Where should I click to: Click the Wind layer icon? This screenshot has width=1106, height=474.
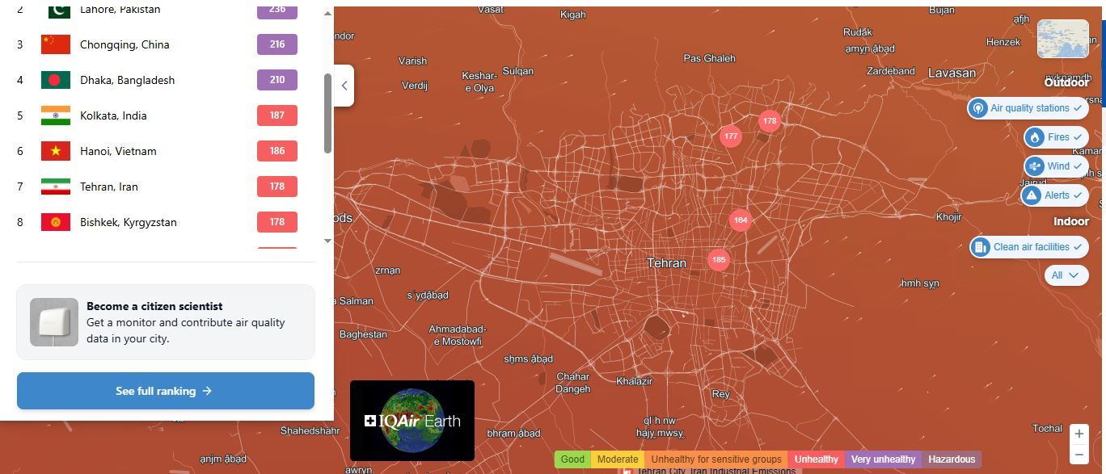coord(1036,166)
